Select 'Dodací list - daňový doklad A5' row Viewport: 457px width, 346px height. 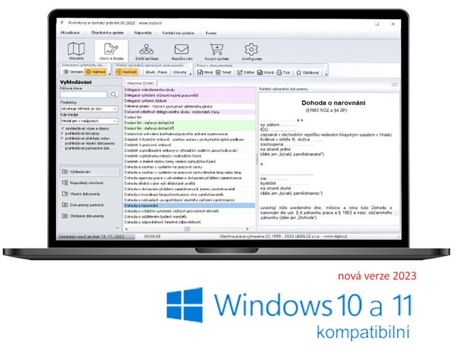coord(189,128)
